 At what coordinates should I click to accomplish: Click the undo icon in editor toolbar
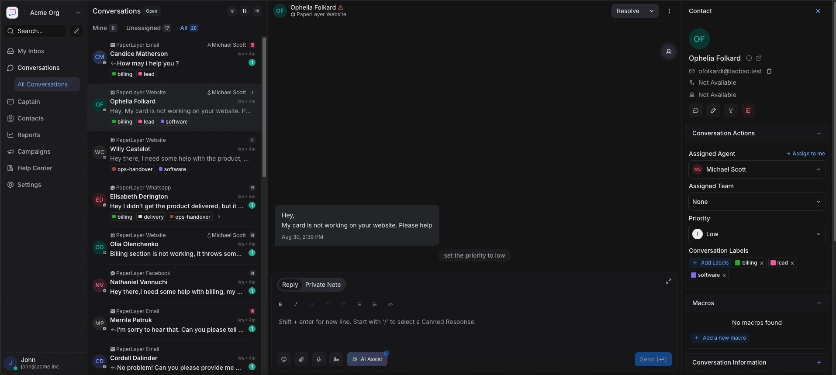tap(328, 304)
